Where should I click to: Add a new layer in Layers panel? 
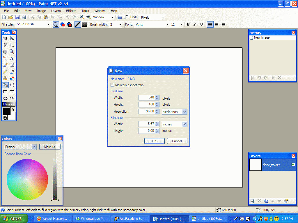pos(253,201)
